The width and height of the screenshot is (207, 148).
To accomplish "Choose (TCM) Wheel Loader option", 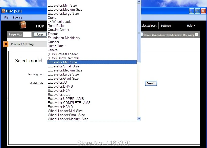I will point(92,54).
